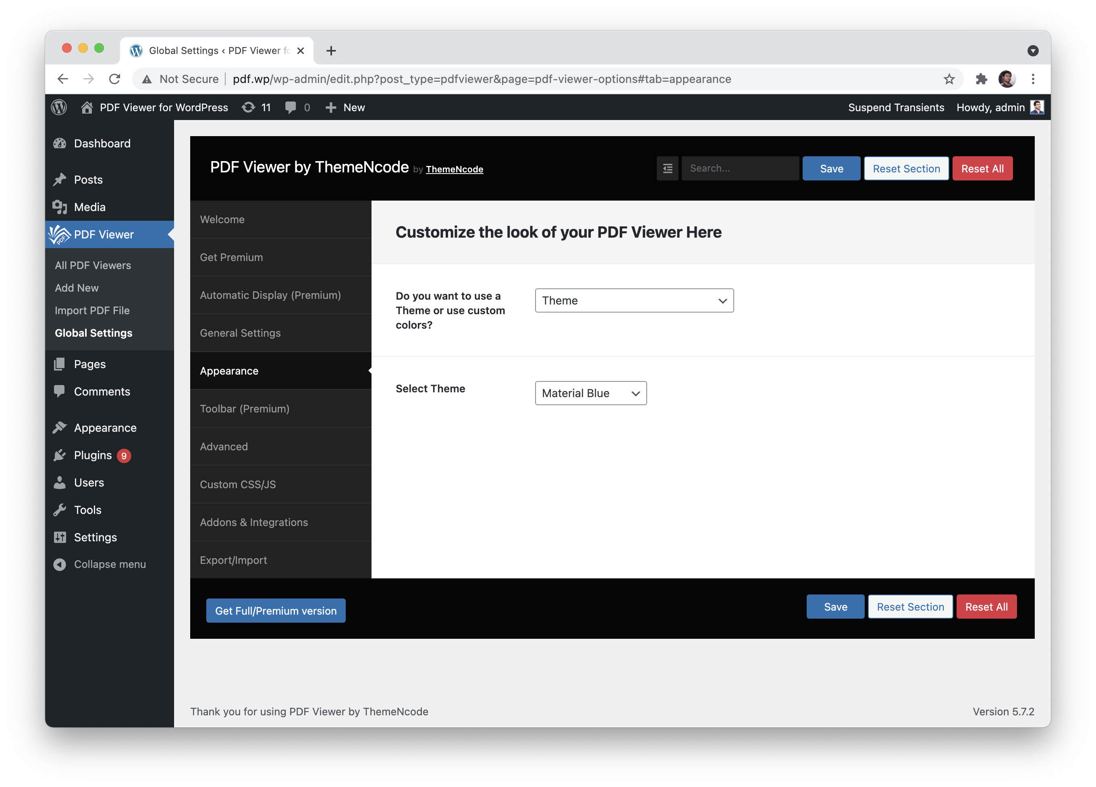
Task: Close the Global Settings browser tab
Action: pyautogui.click(x=300, y=51)
